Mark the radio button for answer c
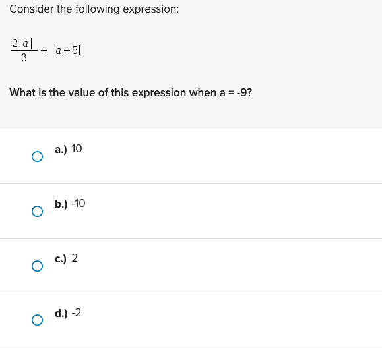 pyautogui.click(x=37, y=266)
